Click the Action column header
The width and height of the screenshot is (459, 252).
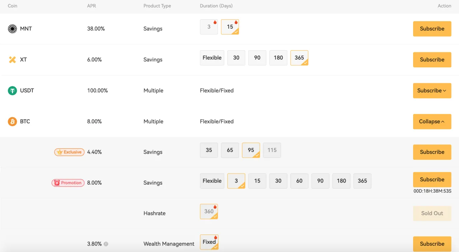[x=444, y=6]
